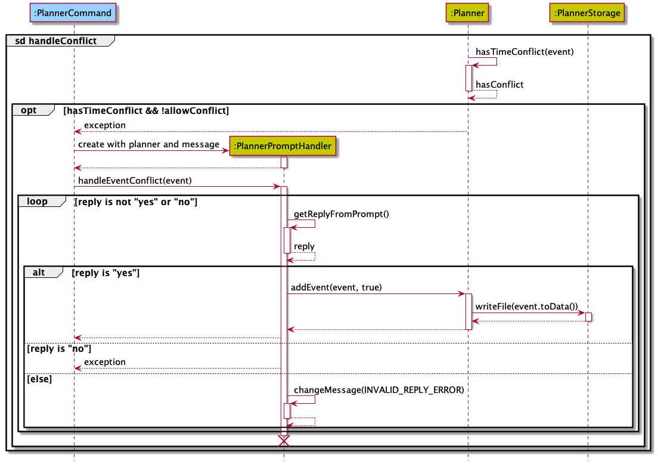Click the changeMessage(INVALID_REPLY_ERROR) label
Image resolution: width=658 pixels, height=464 pixels.
point(378,389)
